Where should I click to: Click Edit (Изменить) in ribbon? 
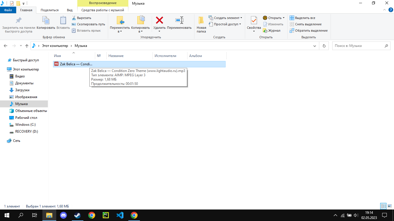[273, 24]
